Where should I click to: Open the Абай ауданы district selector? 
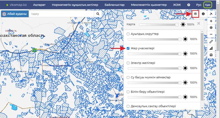click(x=15, y=14)
